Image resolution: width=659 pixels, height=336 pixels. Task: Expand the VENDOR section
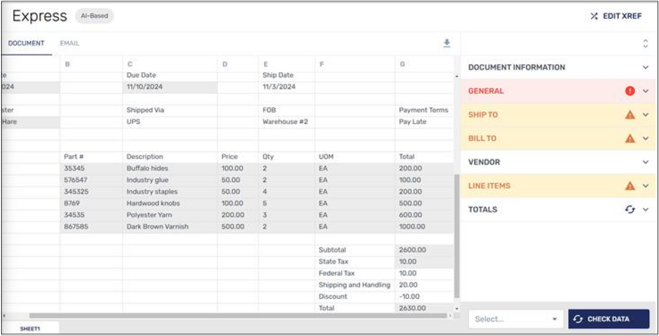pyautogui.click(x=645, y=162)
